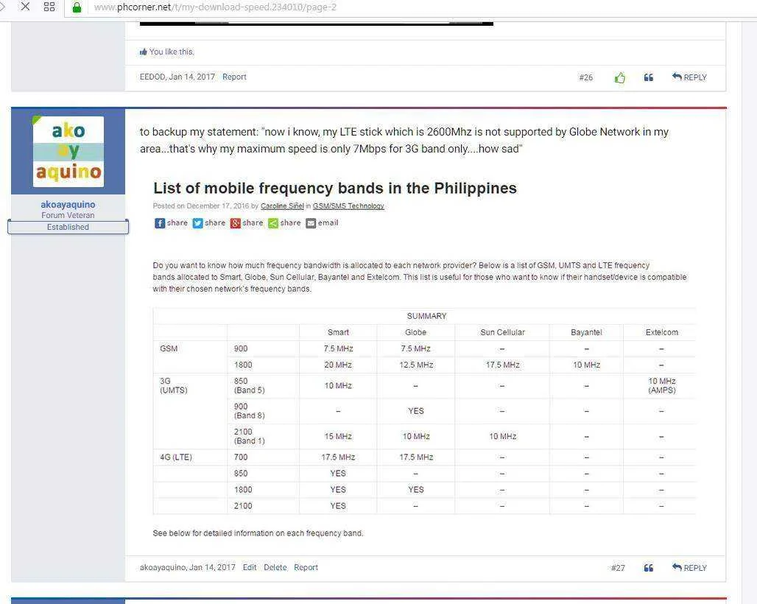Open Report link on EEDOD's post
Image resolution: width=757 pixels, height=604 pixels.
[234, 77]
